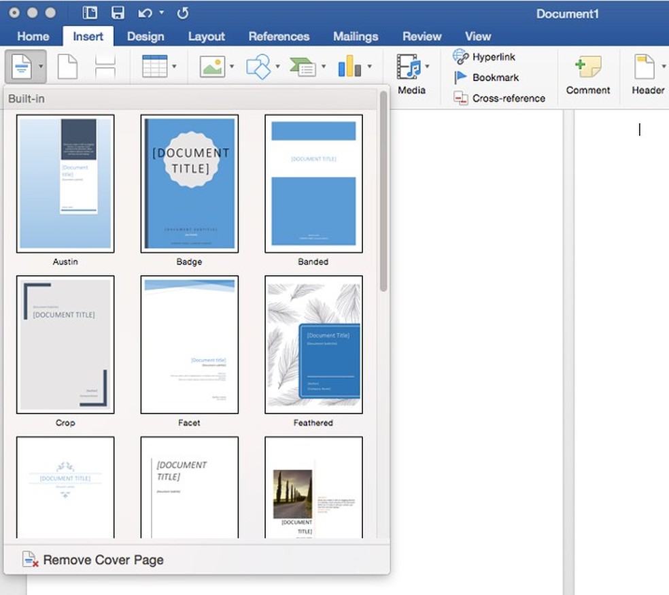
Task: Click the Save floppy disk icon
Action: coord(118,13)
